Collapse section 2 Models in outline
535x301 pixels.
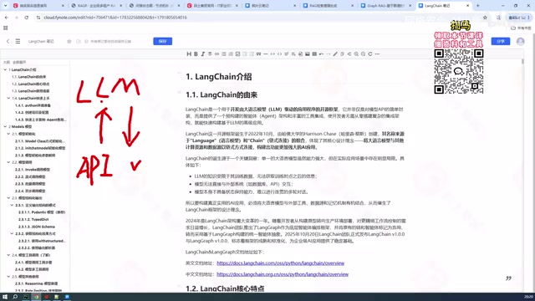click(5, 126)
